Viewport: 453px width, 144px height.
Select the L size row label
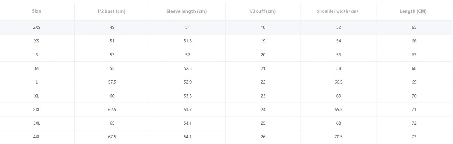click(37, 82)
